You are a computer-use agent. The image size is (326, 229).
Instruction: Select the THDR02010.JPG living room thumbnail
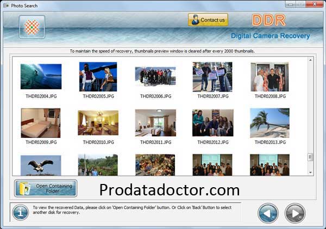click(x=98, y=123)
